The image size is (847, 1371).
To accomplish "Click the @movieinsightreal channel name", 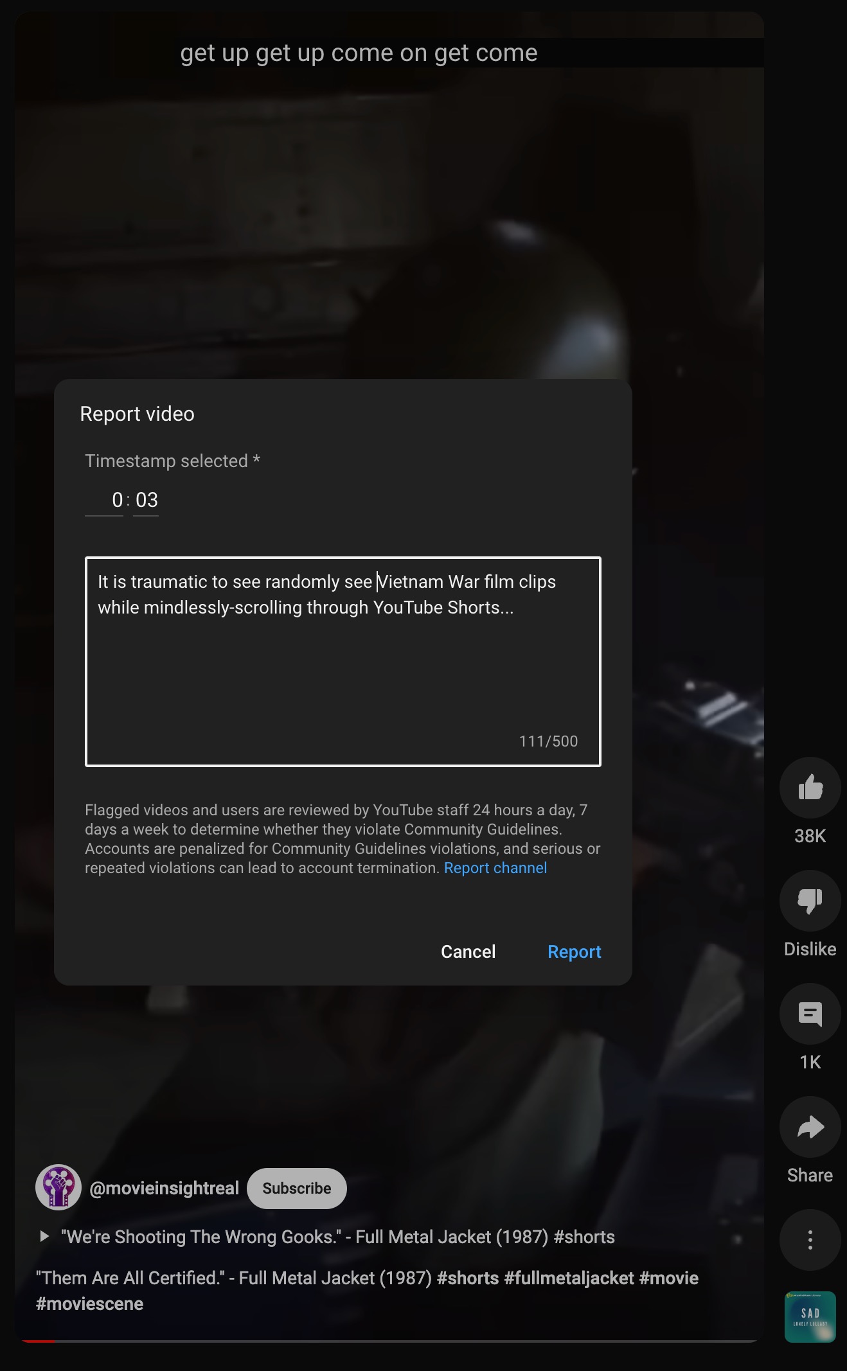I will 165,1189.
